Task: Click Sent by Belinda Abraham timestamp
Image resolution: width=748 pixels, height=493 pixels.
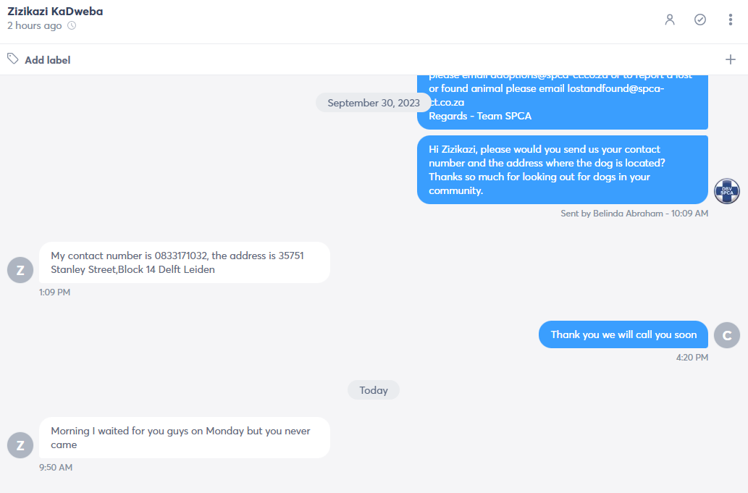Action: tap(634, 214)
